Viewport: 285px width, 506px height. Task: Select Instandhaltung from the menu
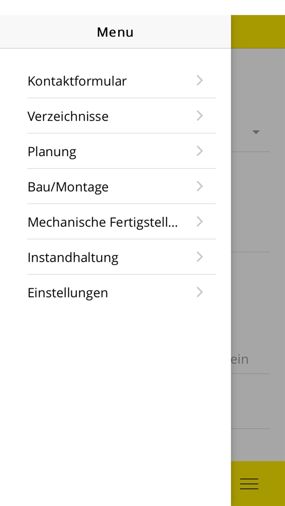pyautogui.click(x=73, y=257)
